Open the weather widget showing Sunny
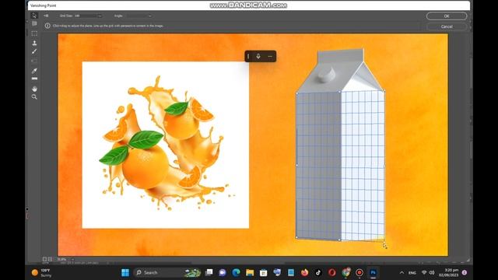Image resolution: width=498 pixels, height=280 pixels. pos(41,273)
